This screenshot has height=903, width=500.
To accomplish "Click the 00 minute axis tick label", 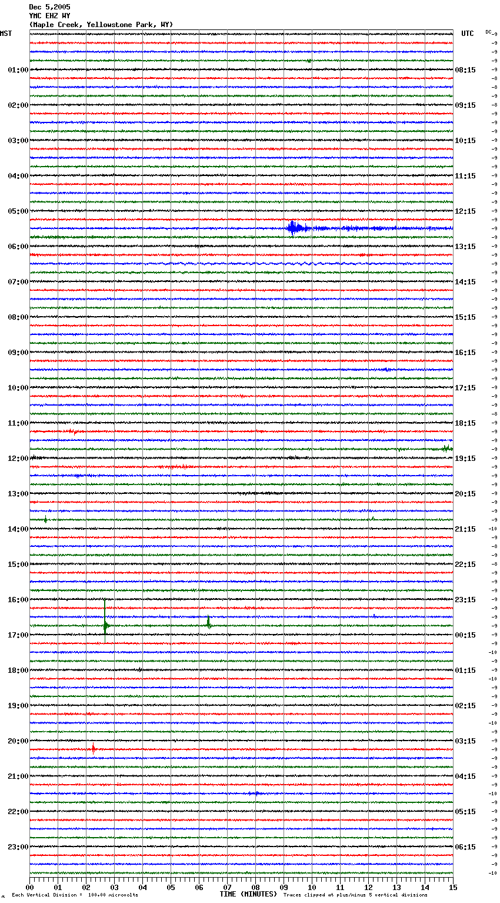I will [30, 887].
